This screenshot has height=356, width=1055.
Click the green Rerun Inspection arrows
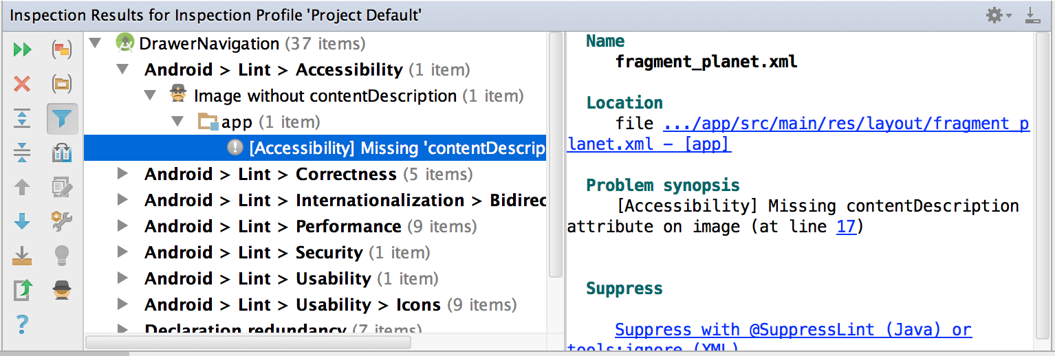(23, 49)
